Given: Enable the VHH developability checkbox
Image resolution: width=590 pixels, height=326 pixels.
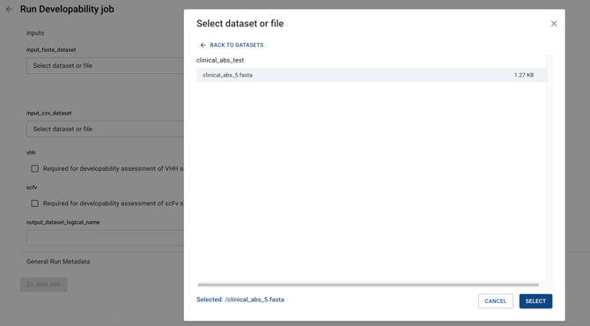Looking at the screenshot, I should click(34, 168).
